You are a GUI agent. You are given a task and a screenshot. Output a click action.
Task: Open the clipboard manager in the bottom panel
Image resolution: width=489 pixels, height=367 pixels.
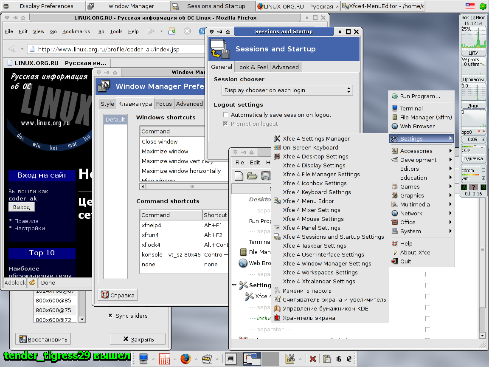[x=327, y=359]
